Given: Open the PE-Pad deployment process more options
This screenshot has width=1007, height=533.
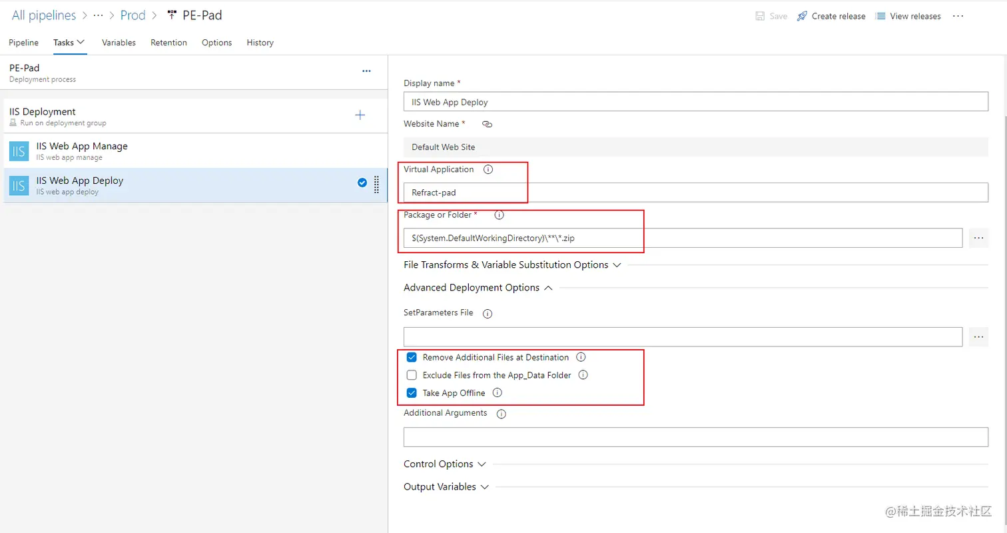Looking at the screenshot, I should tap(366, 71).
